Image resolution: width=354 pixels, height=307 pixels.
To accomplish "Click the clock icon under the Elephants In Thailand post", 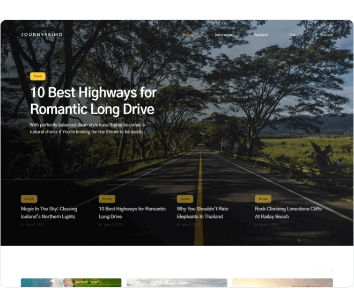I will pyautogui.click(x=178, y=224).
